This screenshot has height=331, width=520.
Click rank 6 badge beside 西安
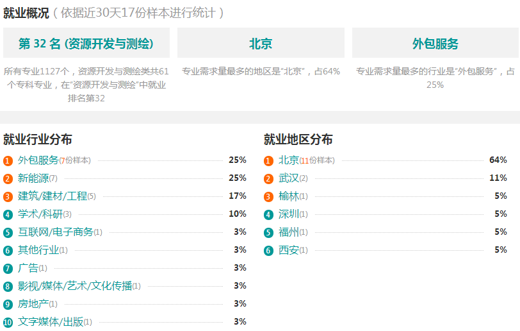pos(268,251)
